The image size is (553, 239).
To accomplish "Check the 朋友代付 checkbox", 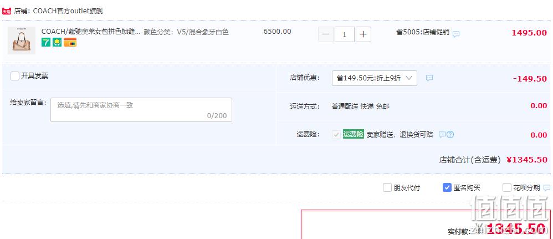I will tap(387, 187).
